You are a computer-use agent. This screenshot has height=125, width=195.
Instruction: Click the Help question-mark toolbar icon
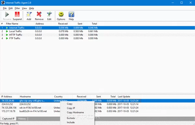click(71, 16)
